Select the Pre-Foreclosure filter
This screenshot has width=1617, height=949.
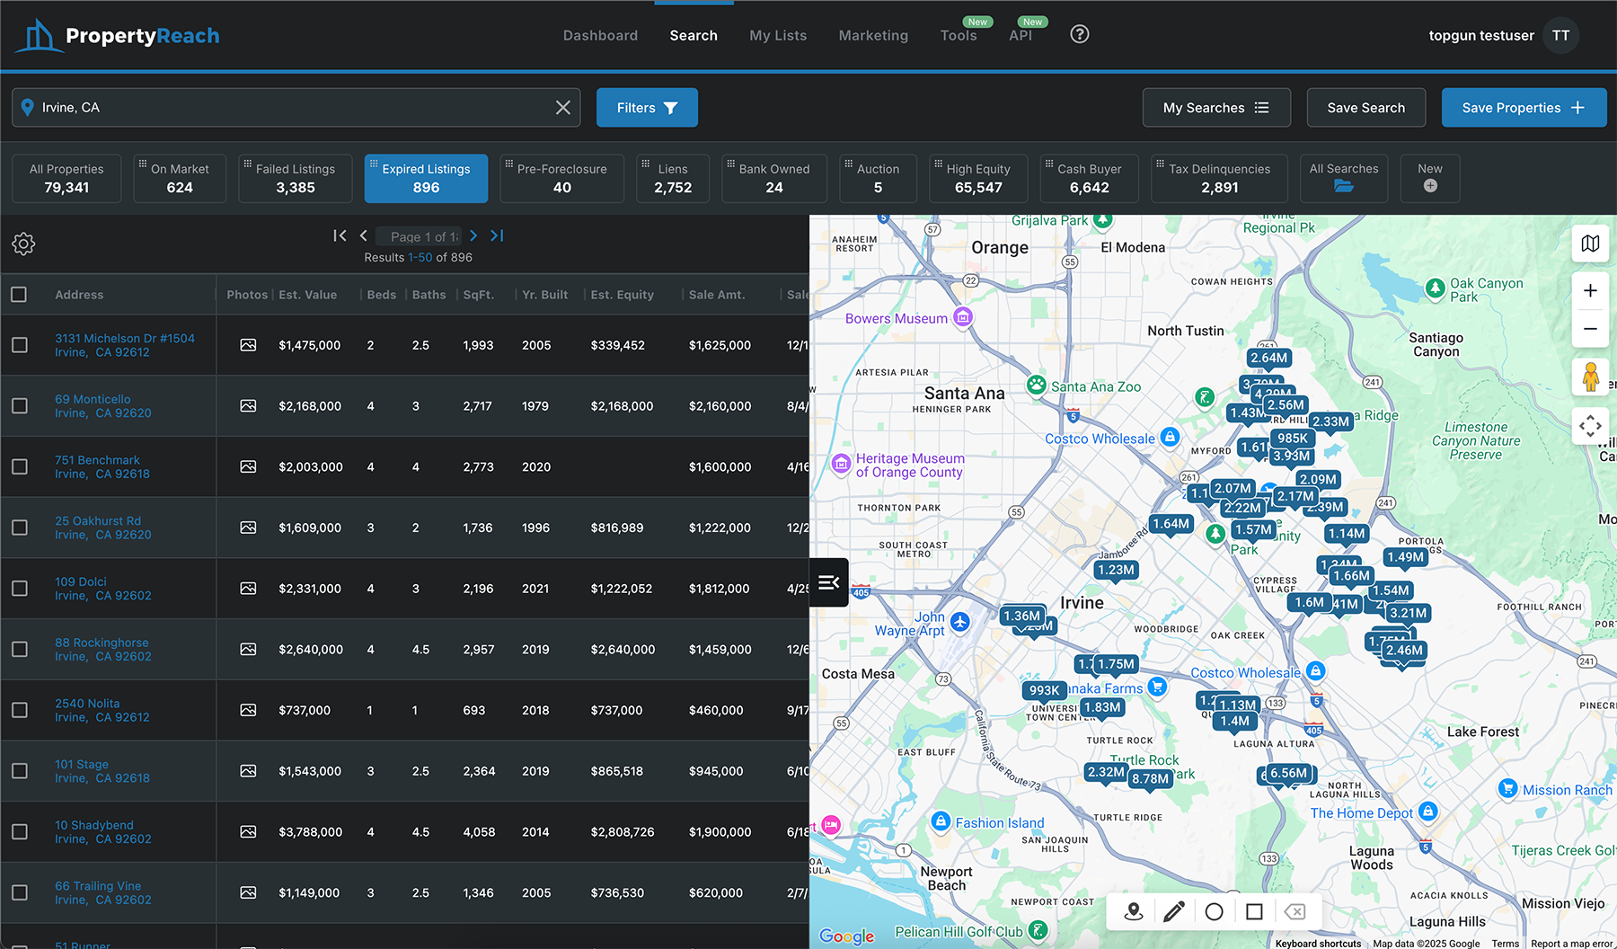coord(562,178)
